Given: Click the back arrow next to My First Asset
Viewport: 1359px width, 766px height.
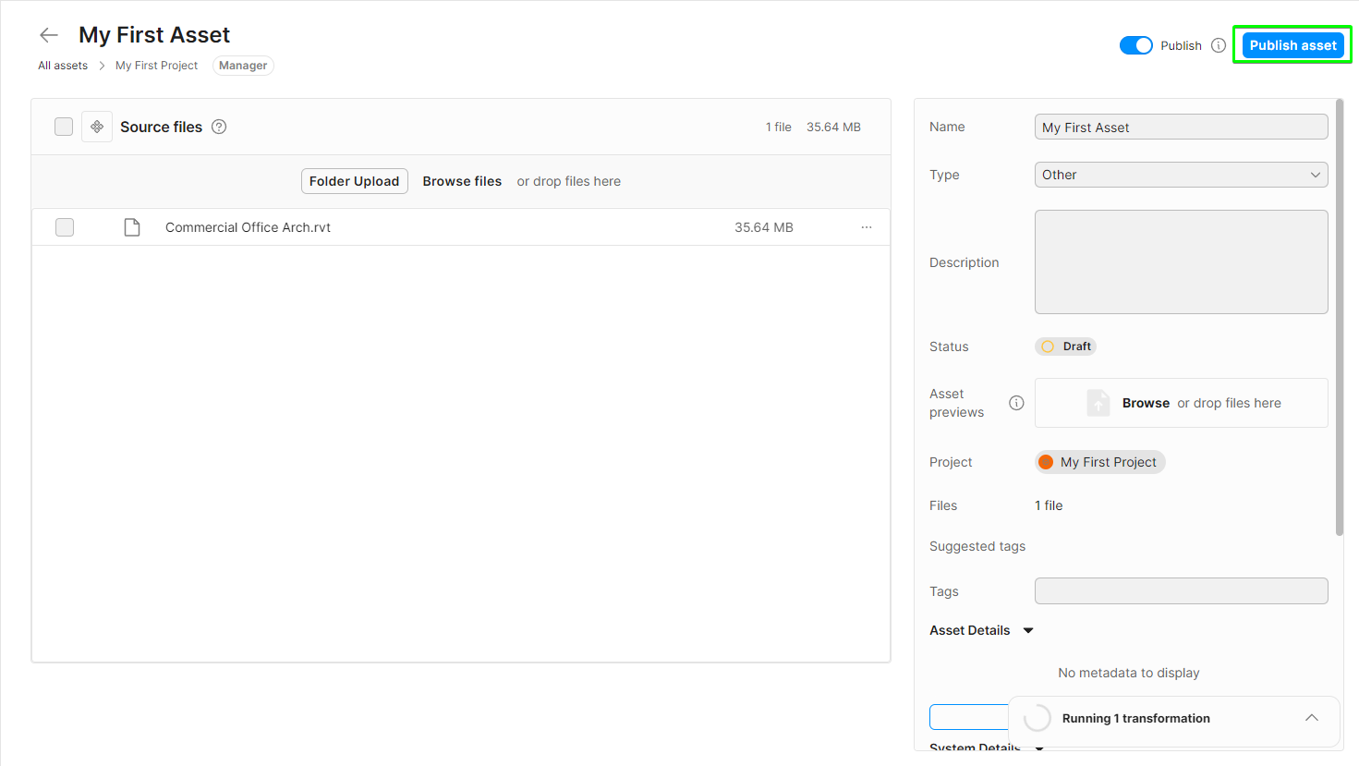Looking at the screenshot, I should tap(48, 34).
